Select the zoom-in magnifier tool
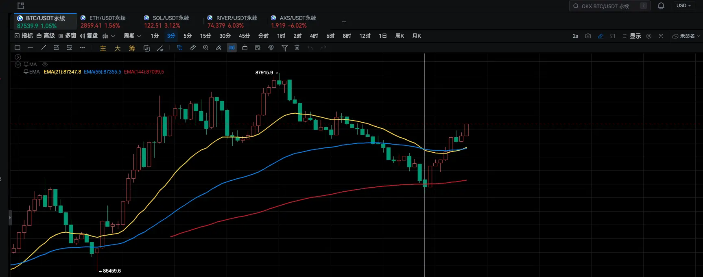Screen dimensions: 703x277 click(x=206, y=48)
